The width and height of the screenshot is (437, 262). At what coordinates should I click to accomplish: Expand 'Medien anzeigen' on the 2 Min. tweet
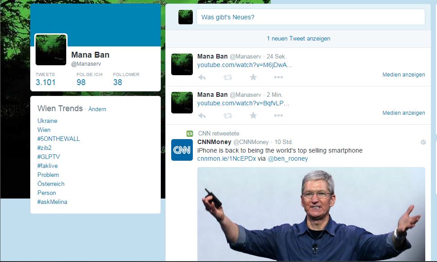point(404,113)
